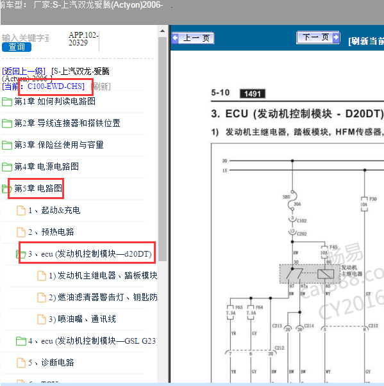Click scroll-up arrow of left panel scrollbar

tap(162, 31)
